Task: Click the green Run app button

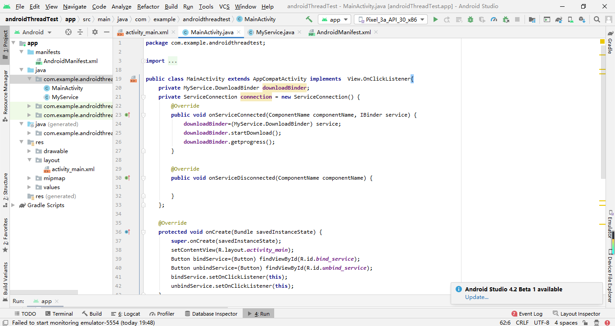Action: click(435, 19)
